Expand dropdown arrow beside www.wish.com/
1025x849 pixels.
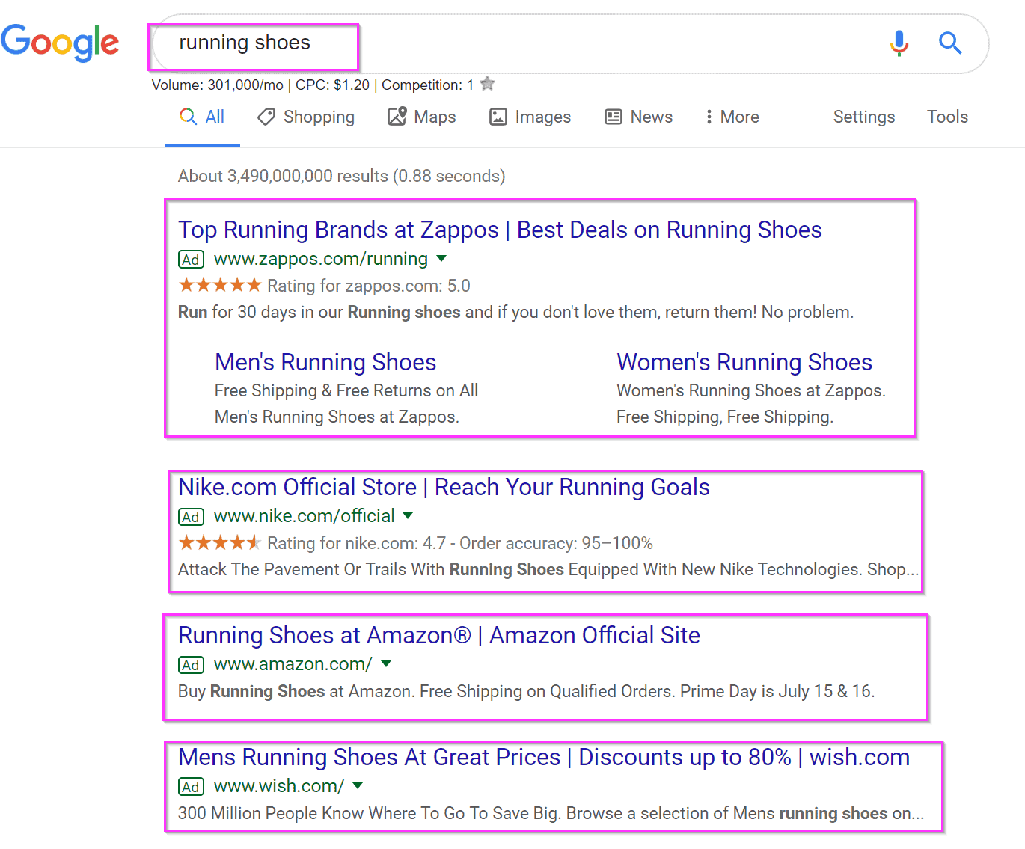(x=358, y=785)
